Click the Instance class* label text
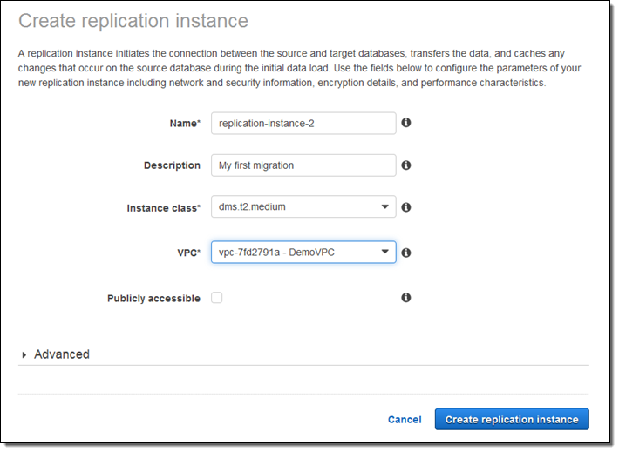The width and height of the screenshot is (619, 452). click(164, 208)
